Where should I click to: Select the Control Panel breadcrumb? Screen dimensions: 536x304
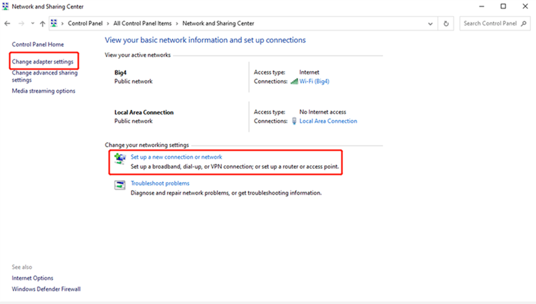(x=85, y=24)
